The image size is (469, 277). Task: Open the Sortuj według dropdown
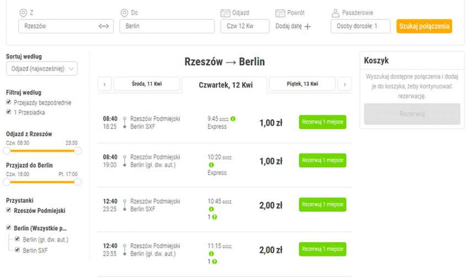41,68
